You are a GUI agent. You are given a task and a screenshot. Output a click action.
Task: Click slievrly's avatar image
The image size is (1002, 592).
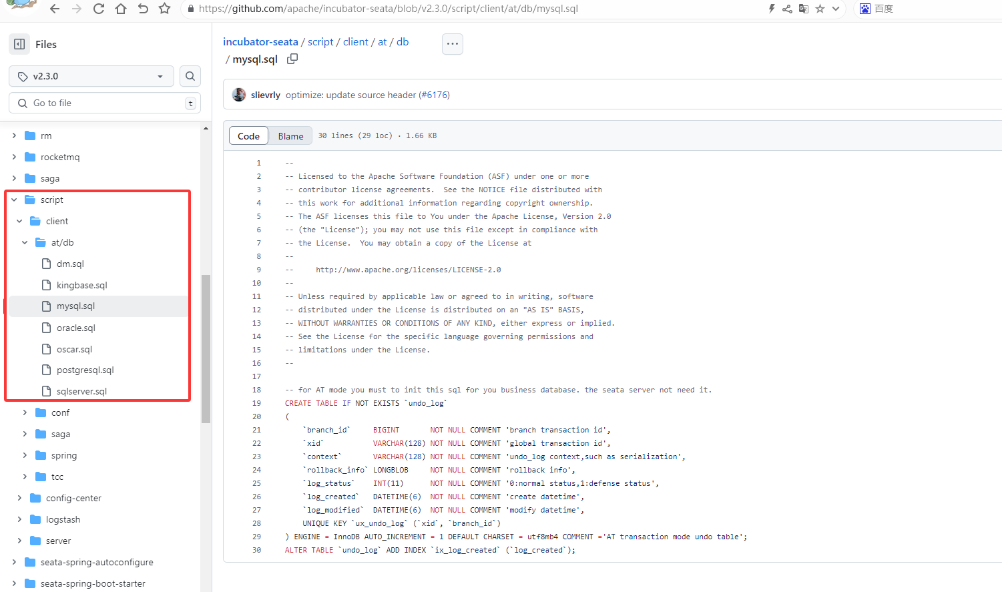click(239, 95)
